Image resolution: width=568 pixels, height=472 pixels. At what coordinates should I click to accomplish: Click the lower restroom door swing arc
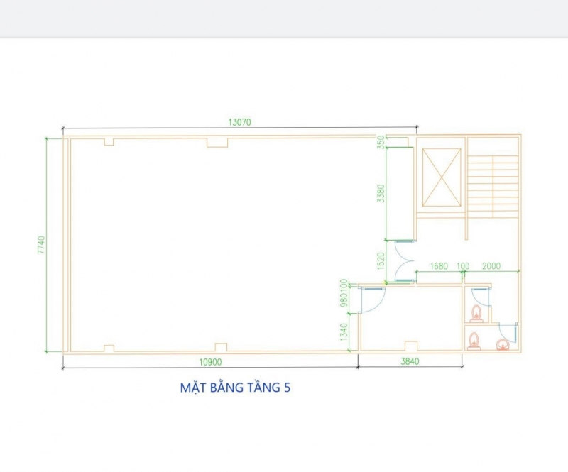[x=507, y=331]
